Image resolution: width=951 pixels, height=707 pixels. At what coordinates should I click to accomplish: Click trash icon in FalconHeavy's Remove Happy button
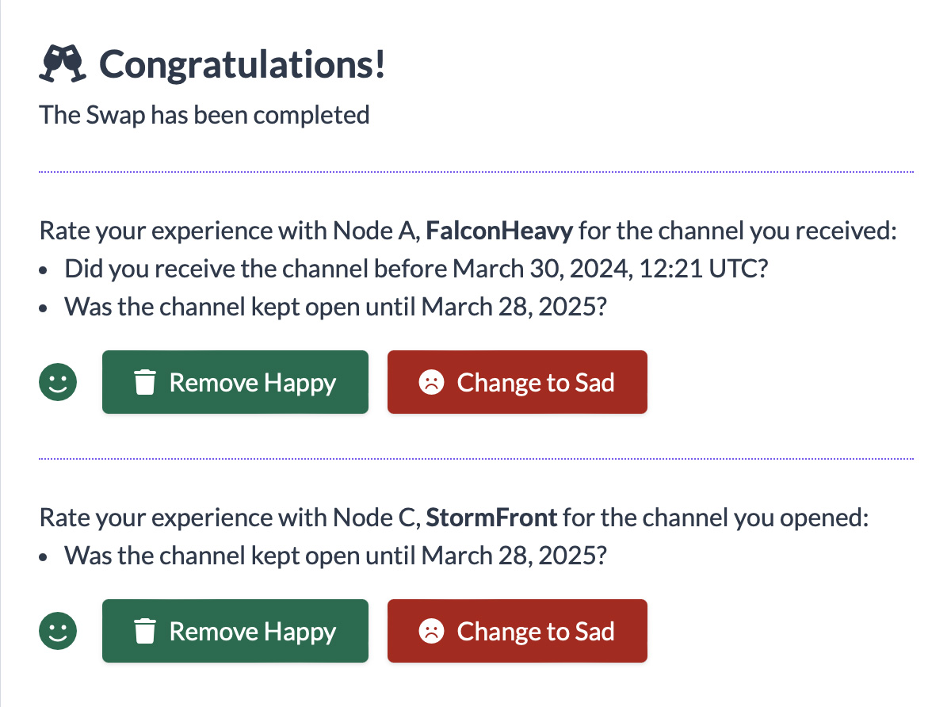(x=144, y=383)
